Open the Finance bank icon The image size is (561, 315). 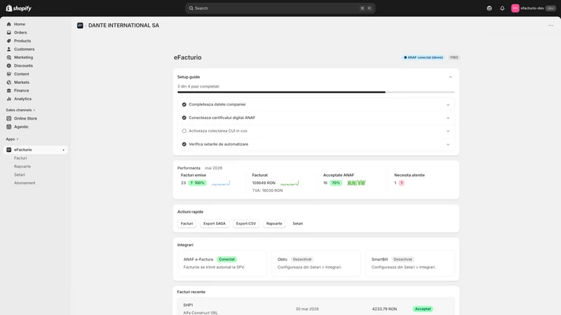pyautogui.click(x=9, y=91)
